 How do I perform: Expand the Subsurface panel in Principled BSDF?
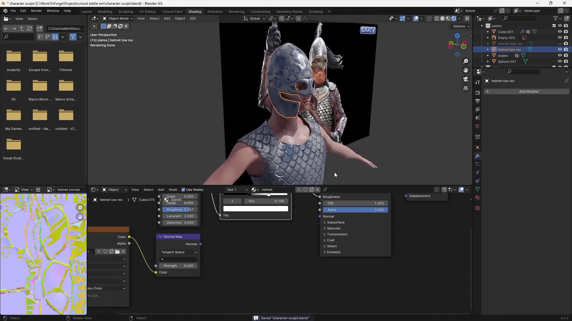(x=324, y=222)
